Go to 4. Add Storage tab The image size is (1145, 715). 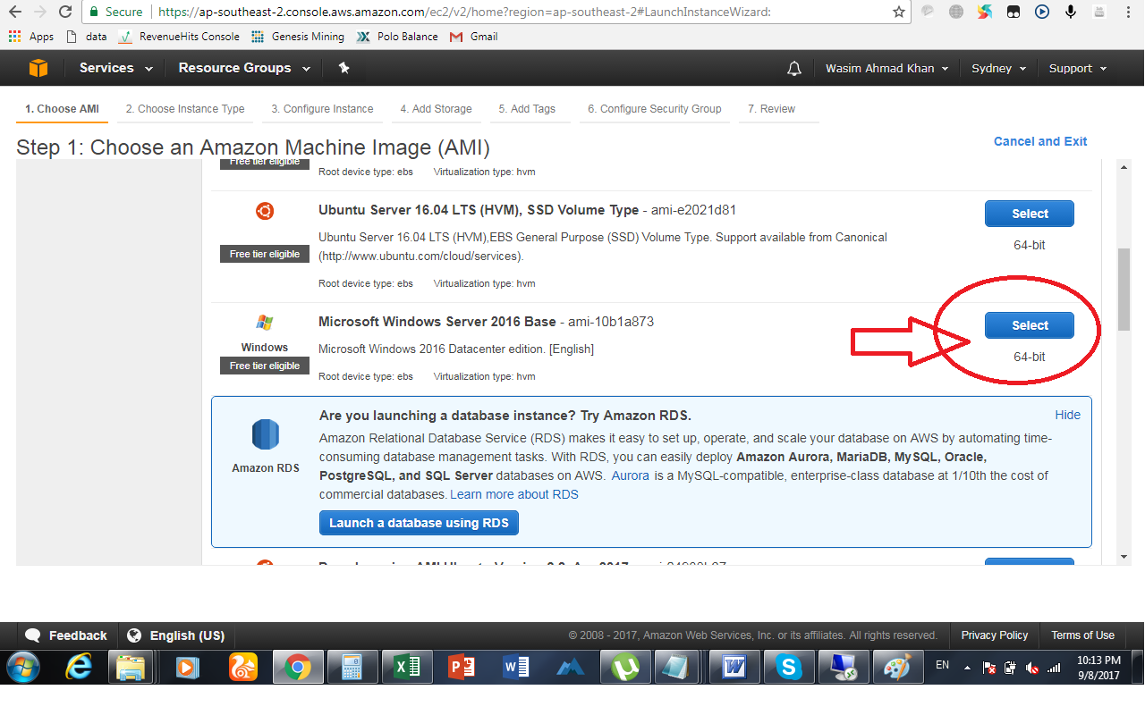[436, 109]
